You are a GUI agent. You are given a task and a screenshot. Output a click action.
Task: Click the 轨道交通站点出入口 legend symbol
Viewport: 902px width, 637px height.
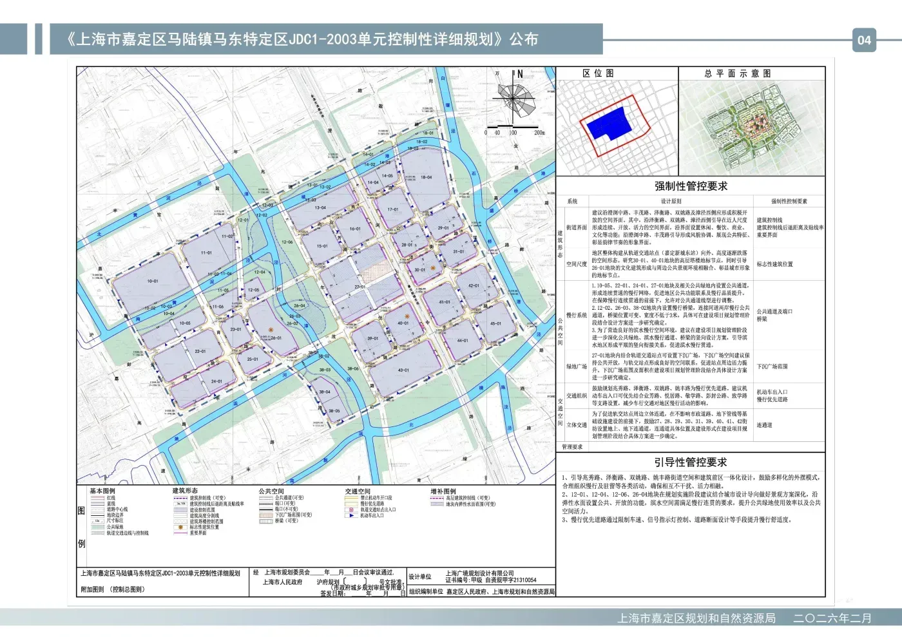(351, 509)
